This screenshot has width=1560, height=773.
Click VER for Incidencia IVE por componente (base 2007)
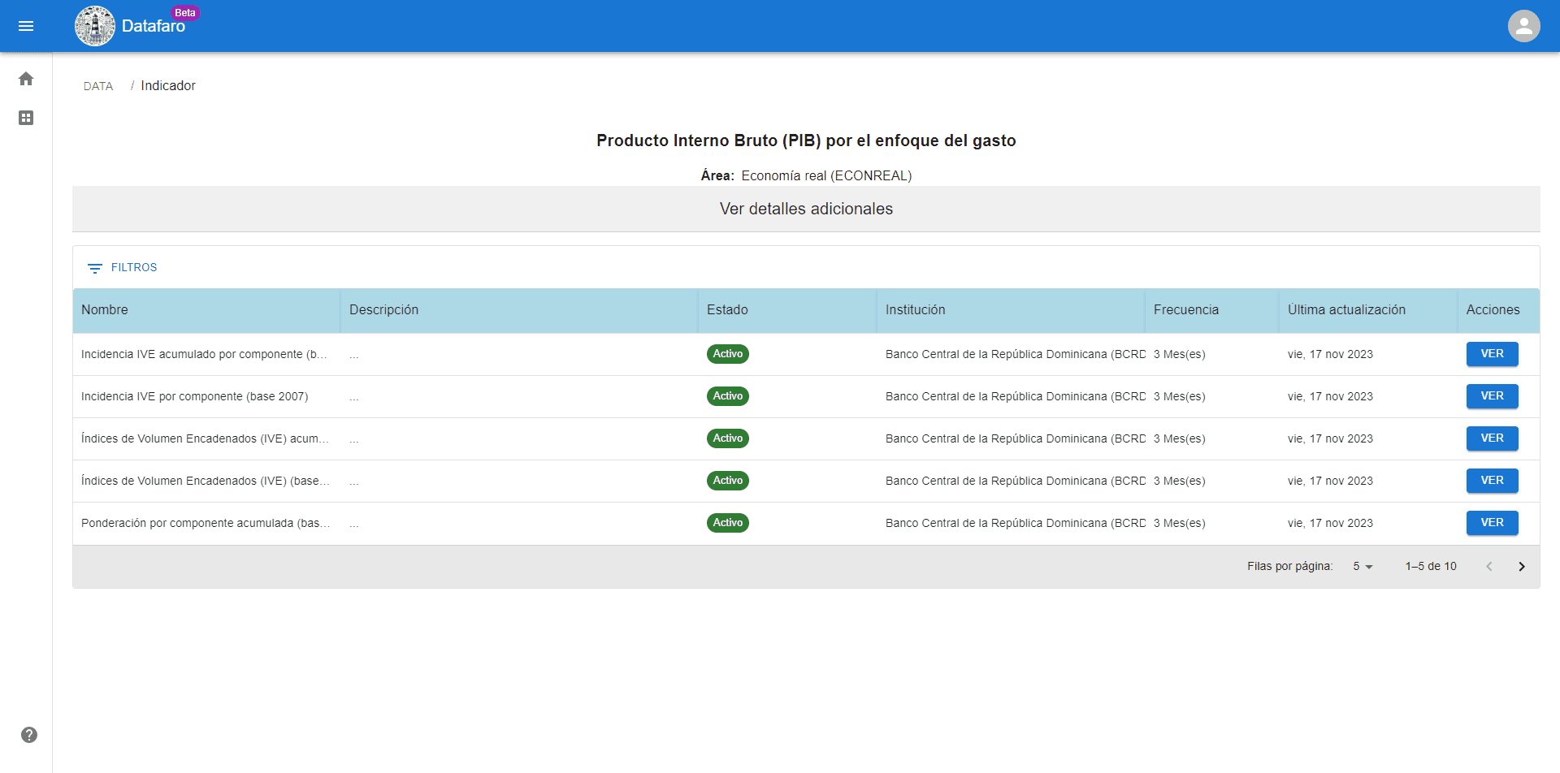tap(1492, 396)
